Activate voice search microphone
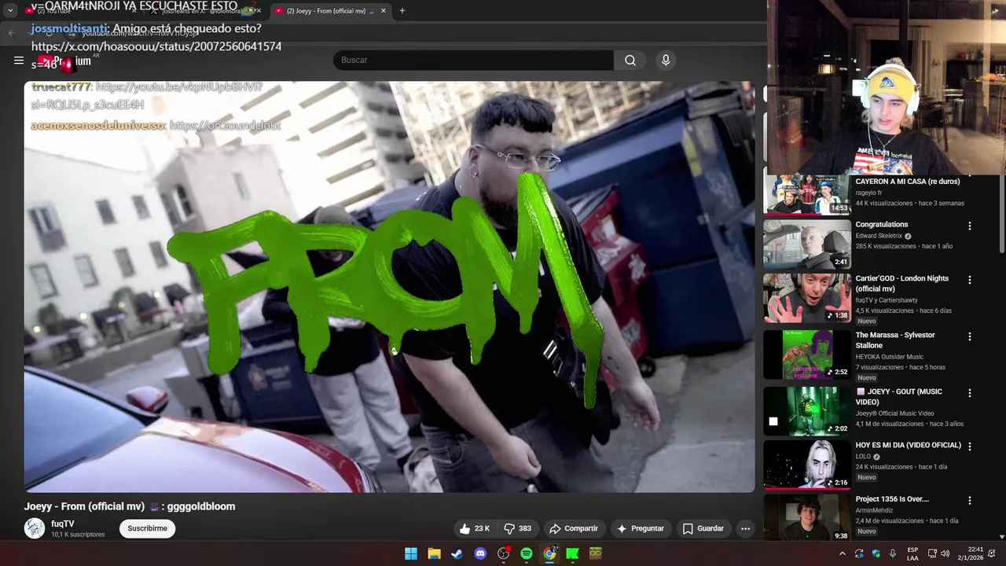 (666, 61)
